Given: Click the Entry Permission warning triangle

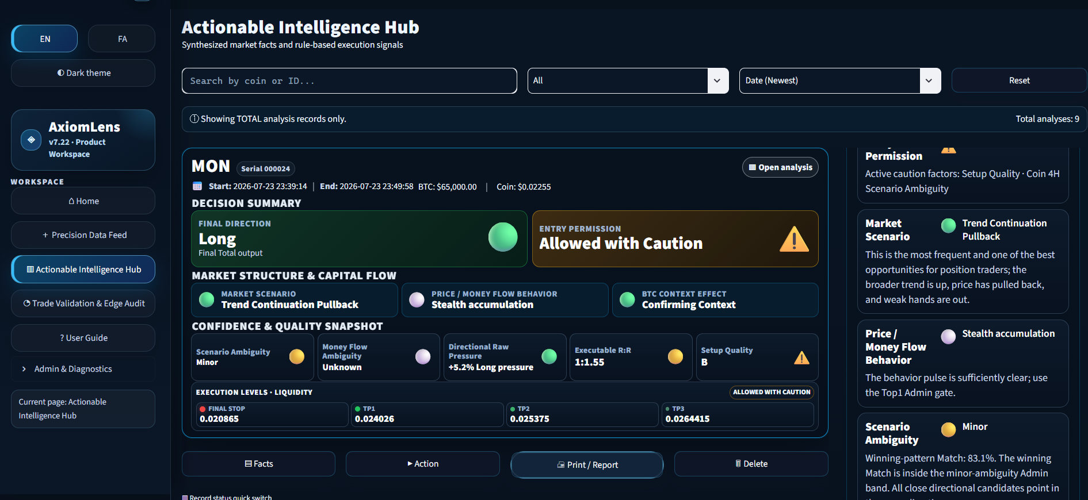Looking at the screenshot, I should [794, 239].
